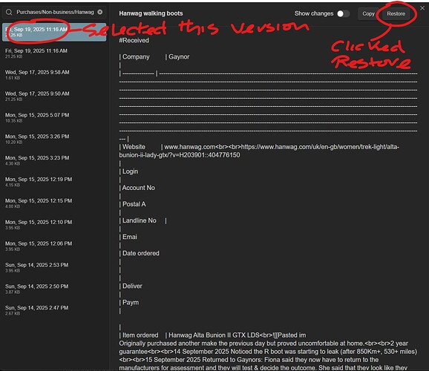
Task: Clear the search field with the X icon
Action: coord(100,12)
